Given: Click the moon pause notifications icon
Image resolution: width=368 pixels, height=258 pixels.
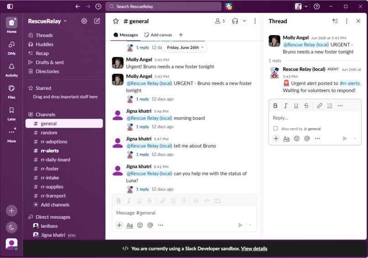Looking at the screenshot, I should (11, 227).
